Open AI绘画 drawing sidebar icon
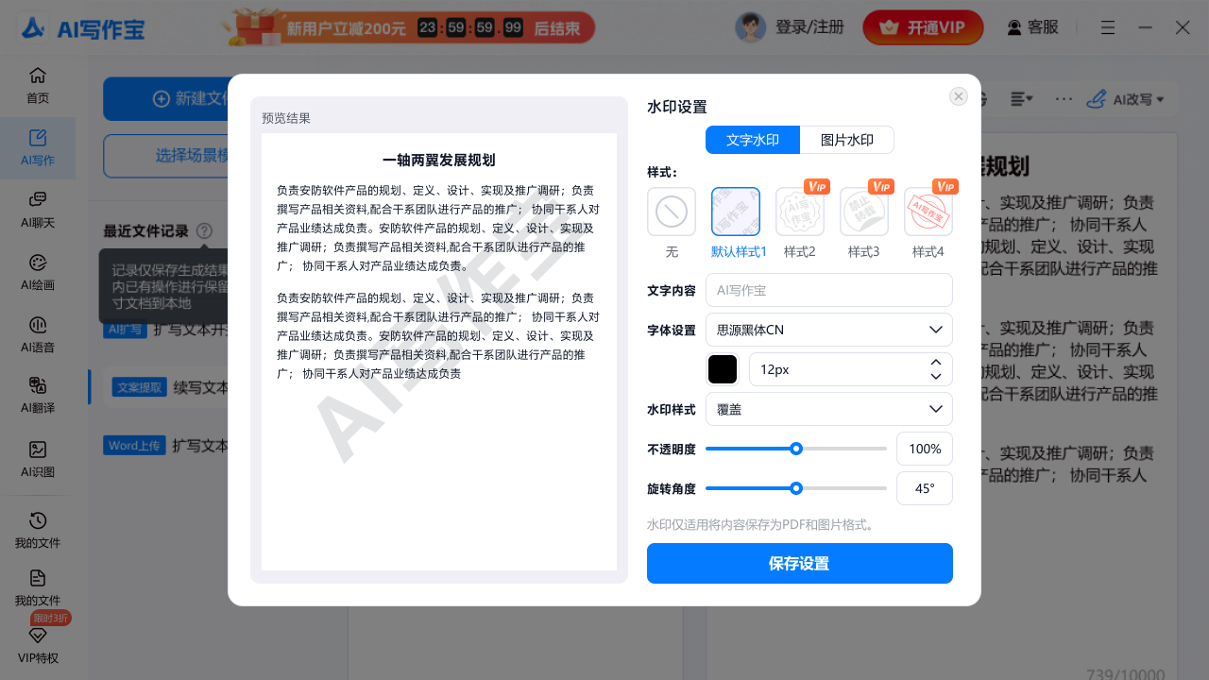This screenshot has height=680, width=1209. coord(38,262)
